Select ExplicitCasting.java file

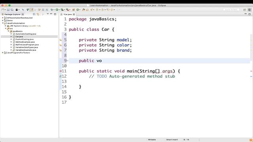[25, 39]
